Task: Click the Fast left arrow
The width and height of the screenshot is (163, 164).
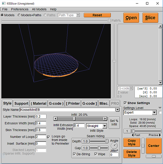Action: pos(133,135)
